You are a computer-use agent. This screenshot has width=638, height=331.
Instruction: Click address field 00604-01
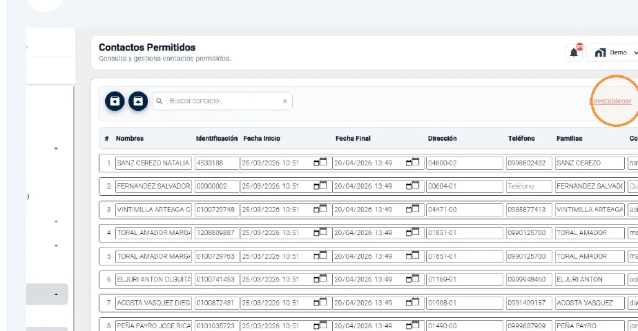click(465, 186)
